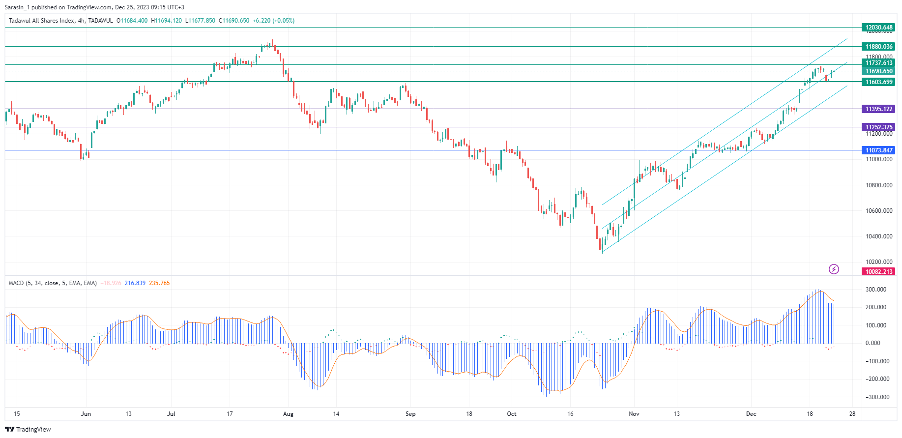The height and width of the screenshot is (438, 902).
Task: Click the Sep date label on time axis
Action: [410, 414]
